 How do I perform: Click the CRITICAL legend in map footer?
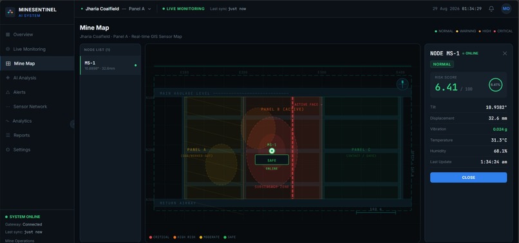159,237
